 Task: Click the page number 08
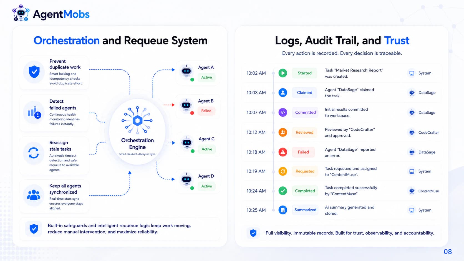(448, 252)
